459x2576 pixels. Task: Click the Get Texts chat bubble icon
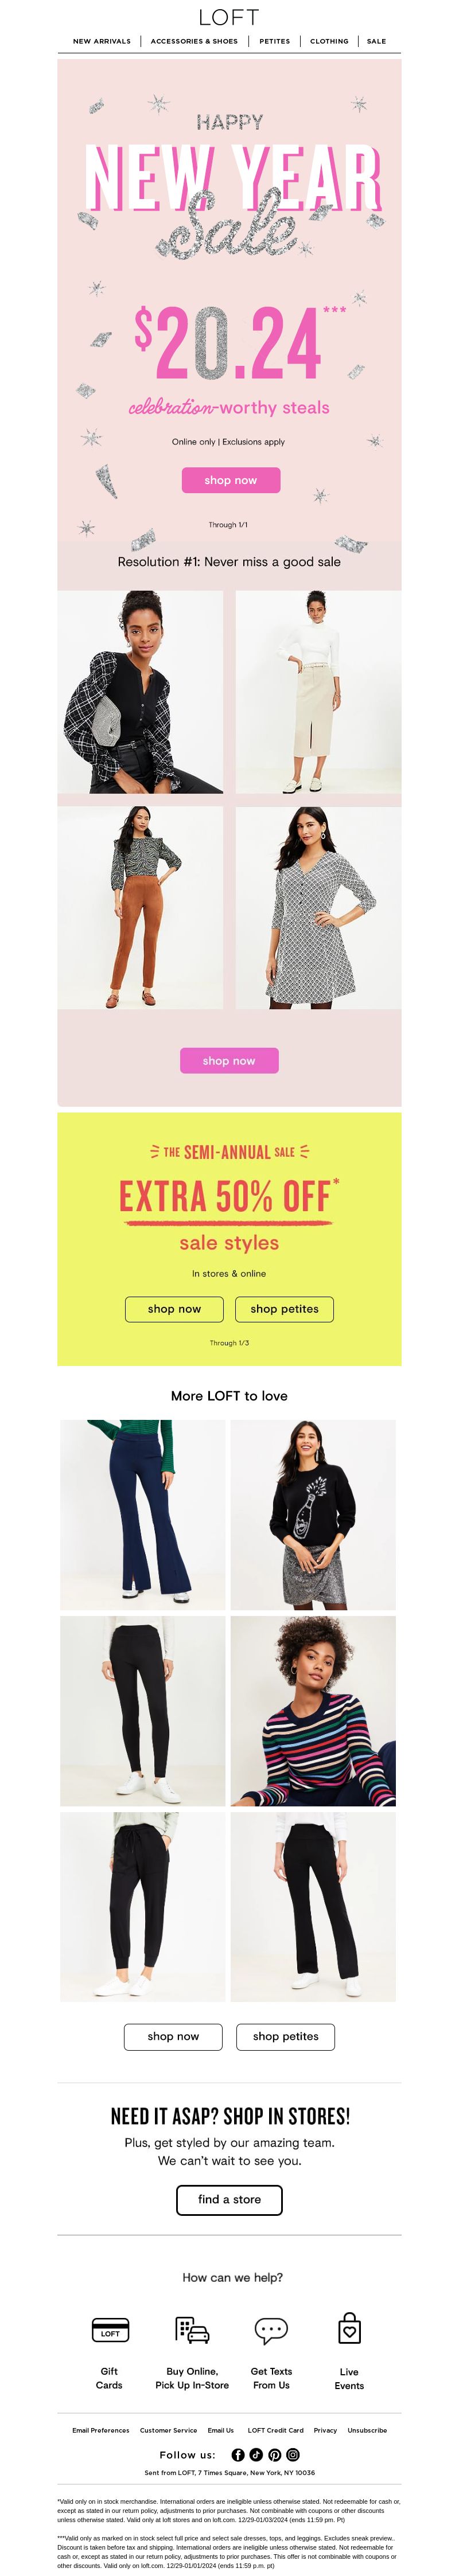pos(271,2331)
